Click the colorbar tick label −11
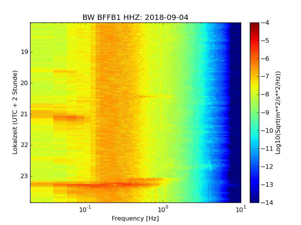 (x=267, y=148)
